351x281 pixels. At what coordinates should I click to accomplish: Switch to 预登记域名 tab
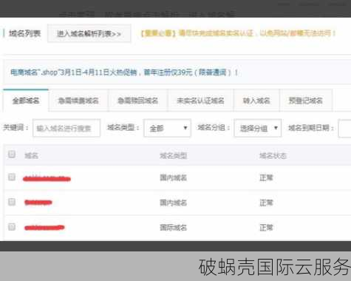306,101
